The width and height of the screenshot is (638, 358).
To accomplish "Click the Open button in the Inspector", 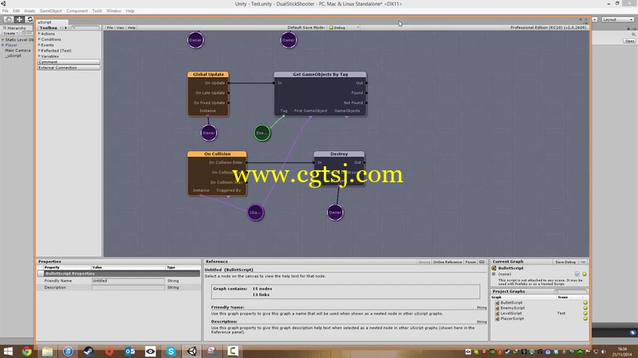I will coord(629,41).
